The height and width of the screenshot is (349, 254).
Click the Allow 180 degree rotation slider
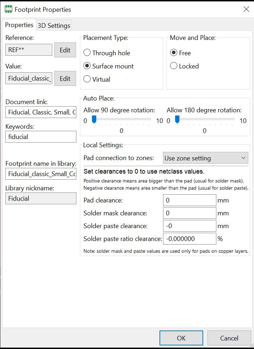[x=204, y=120]
